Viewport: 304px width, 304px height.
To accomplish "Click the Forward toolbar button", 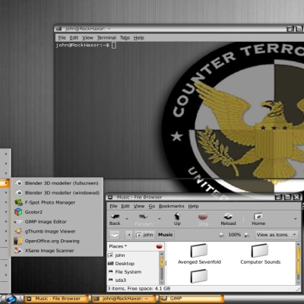I will tap(144, 220).
